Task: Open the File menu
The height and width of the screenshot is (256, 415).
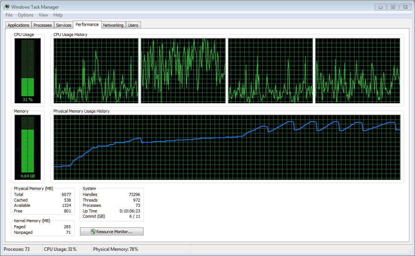Action: (x=9, y=15)
